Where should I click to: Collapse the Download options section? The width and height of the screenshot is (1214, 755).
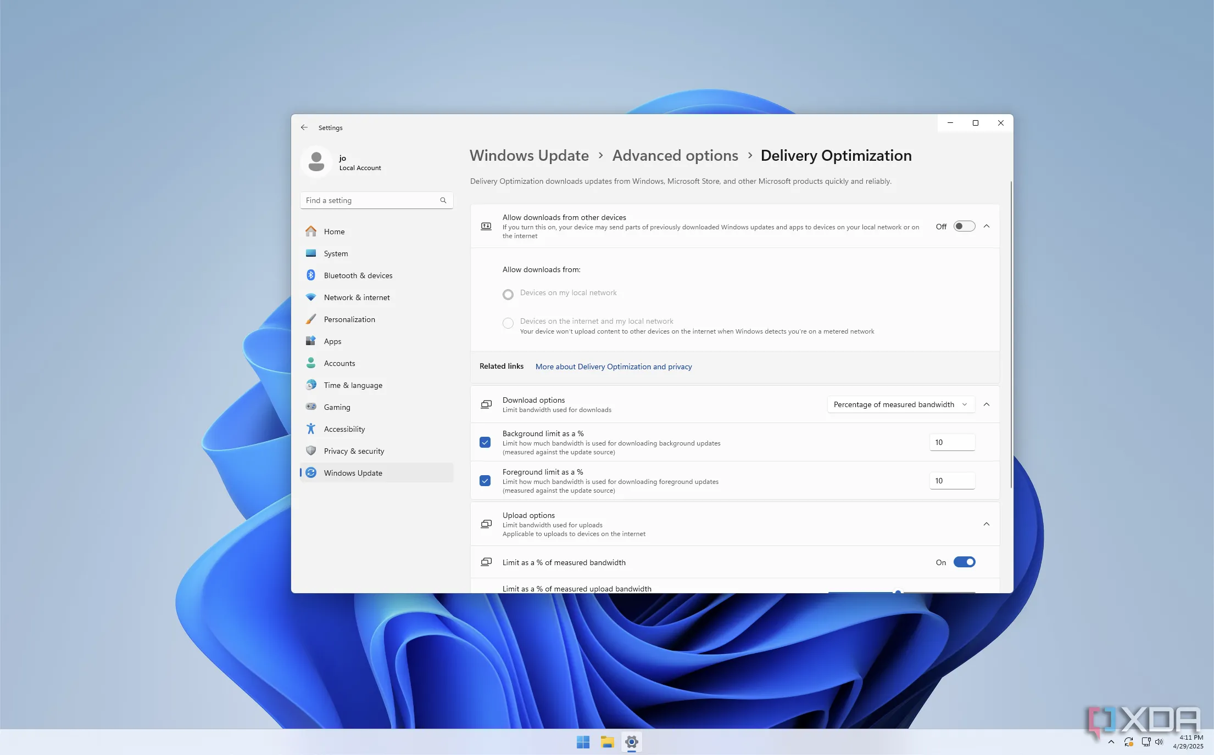coord(987,404)
